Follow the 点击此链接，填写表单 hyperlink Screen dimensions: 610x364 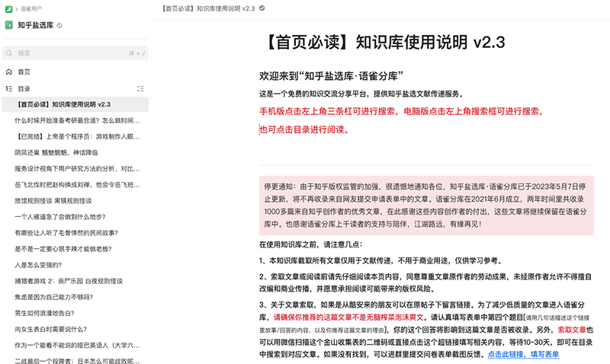click(523, 354)
